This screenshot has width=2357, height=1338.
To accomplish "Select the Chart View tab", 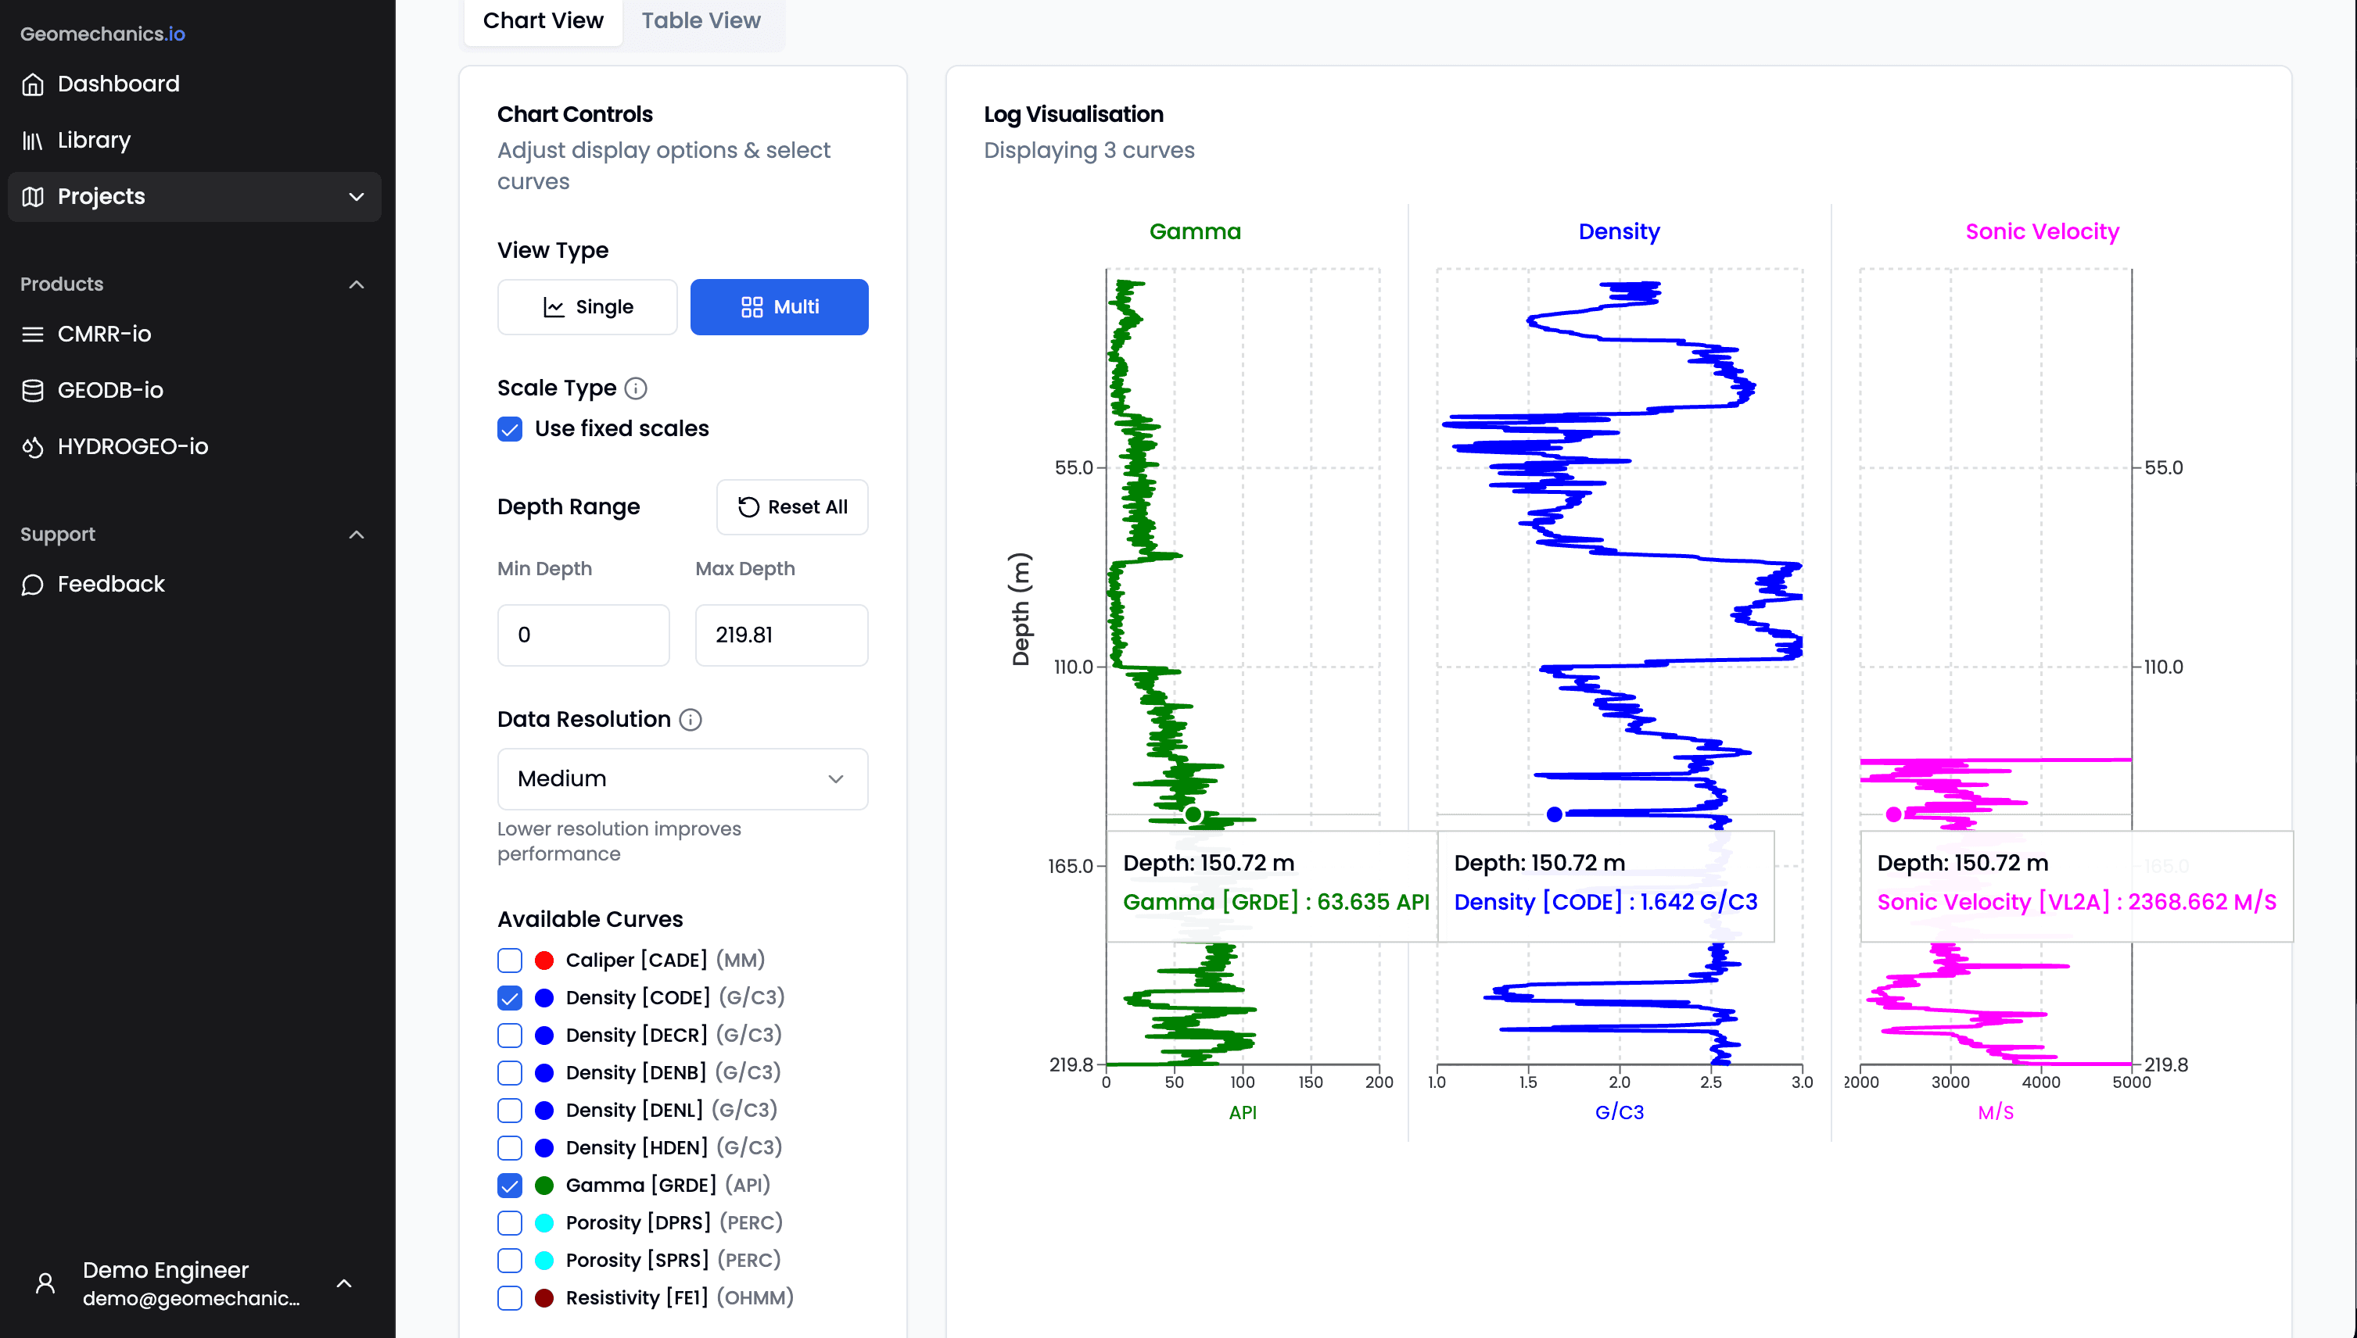I will pos(543,20).
